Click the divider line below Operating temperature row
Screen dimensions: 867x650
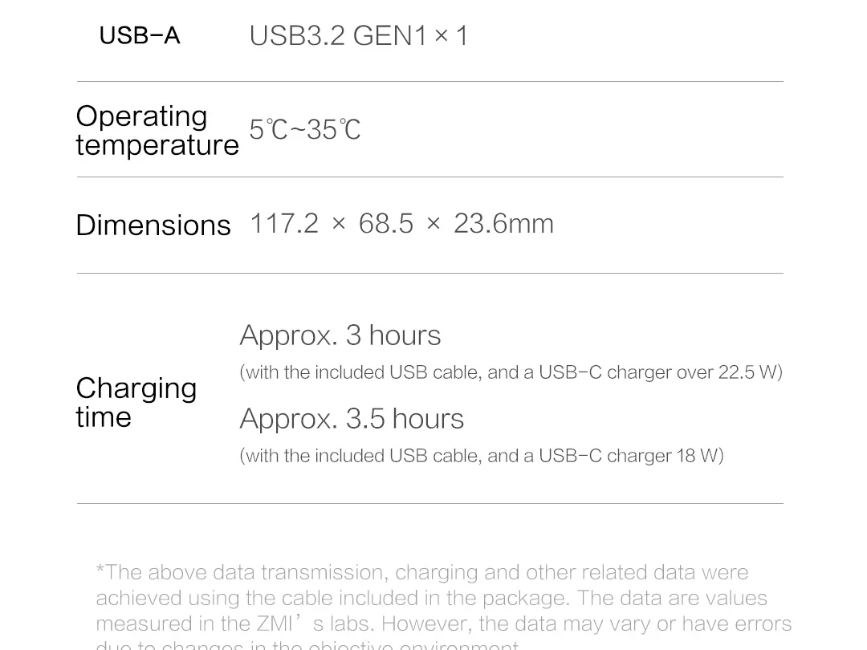pos(429,177)
